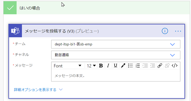This screenshot has height=101, width=191.
Task: Toggle bold formatting
Action: (x=101, y=66)
